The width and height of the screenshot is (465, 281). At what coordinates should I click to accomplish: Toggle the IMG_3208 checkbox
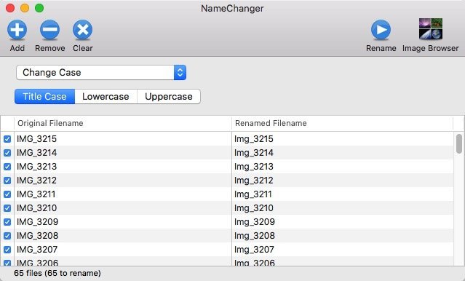click(x=7, y=236)
